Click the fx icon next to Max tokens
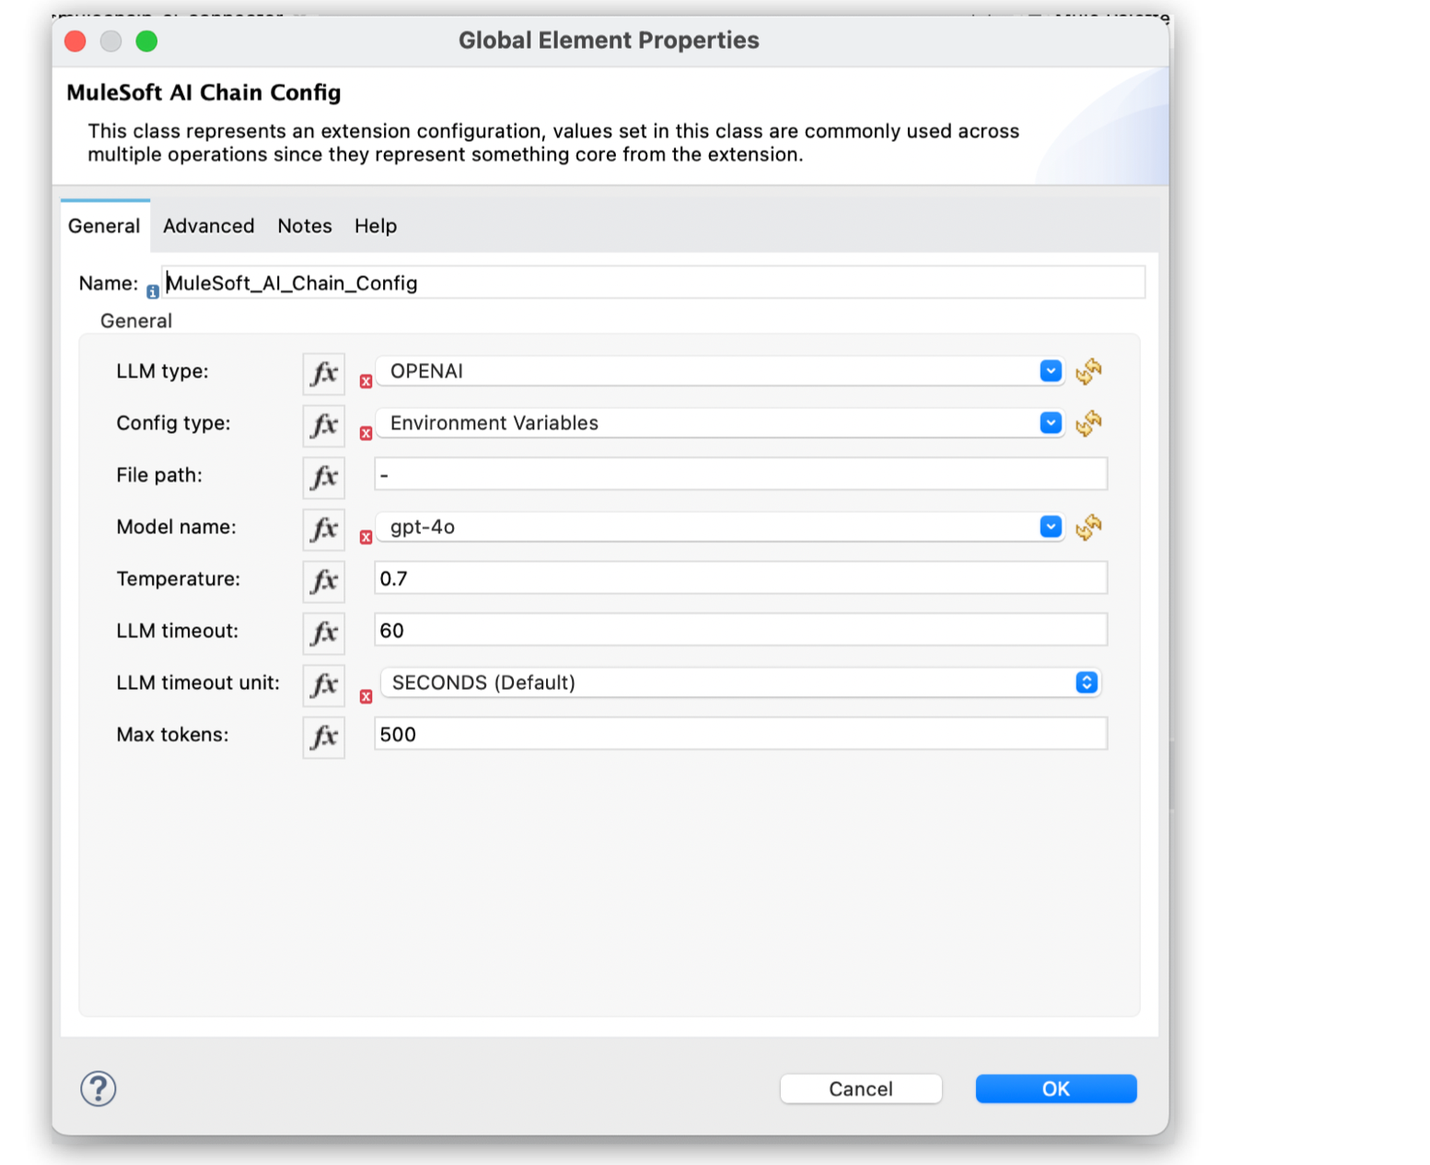Screen dimensions: 1430x1165 (323, 737)
